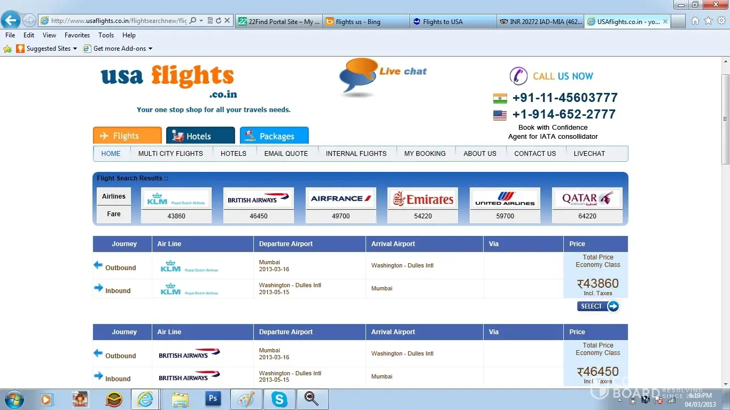Click the purple phone Call Us Now icon
Viewport: 730px width, 410px height.
click(x=518, y=76)
